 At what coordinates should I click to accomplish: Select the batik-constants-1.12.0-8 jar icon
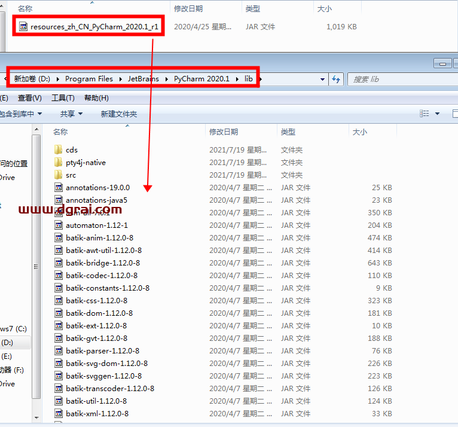click(59, 288)
